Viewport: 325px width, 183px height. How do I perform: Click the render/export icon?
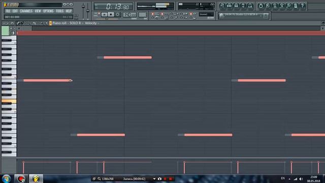click(275, 6)
